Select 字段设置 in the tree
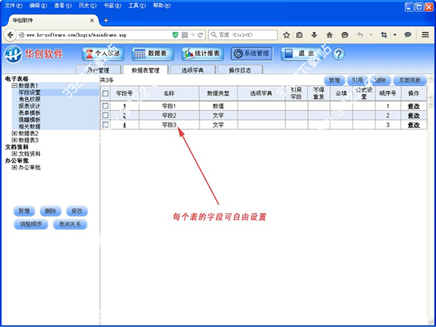436x327 pixels. (x=30, y=92)
